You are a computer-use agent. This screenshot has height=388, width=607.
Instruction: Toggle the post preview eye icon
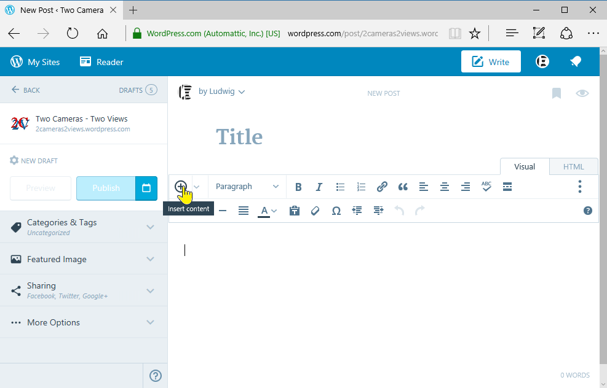[x=582, y=93]
